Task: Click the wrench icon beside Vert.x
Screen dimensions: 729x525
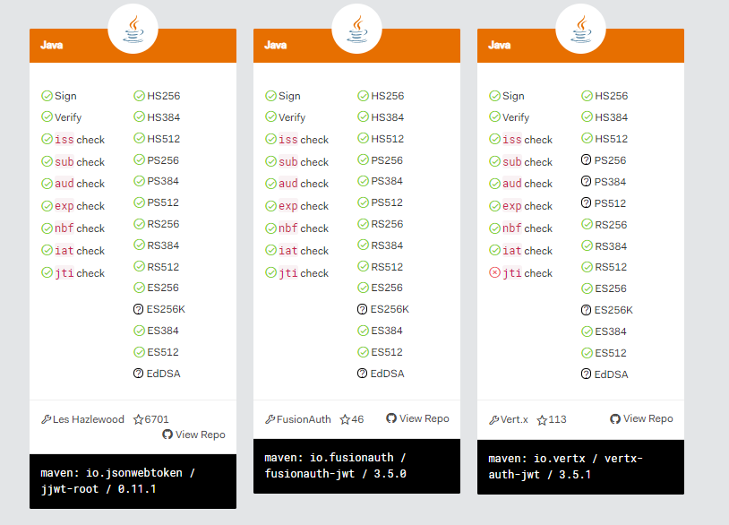Action: click(493, 420)
